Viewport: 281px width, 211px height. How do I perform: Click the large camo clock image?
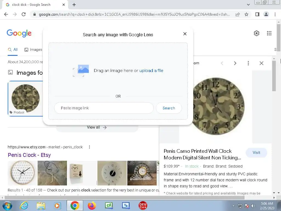(x=217, y=106)
